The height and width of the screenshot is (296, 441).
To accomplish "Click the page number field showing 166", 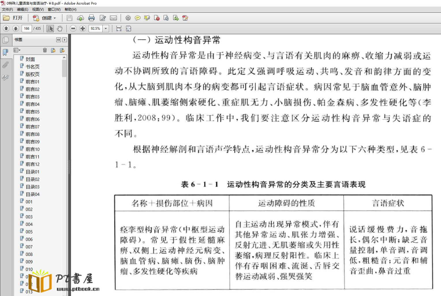I will point(27,28).
